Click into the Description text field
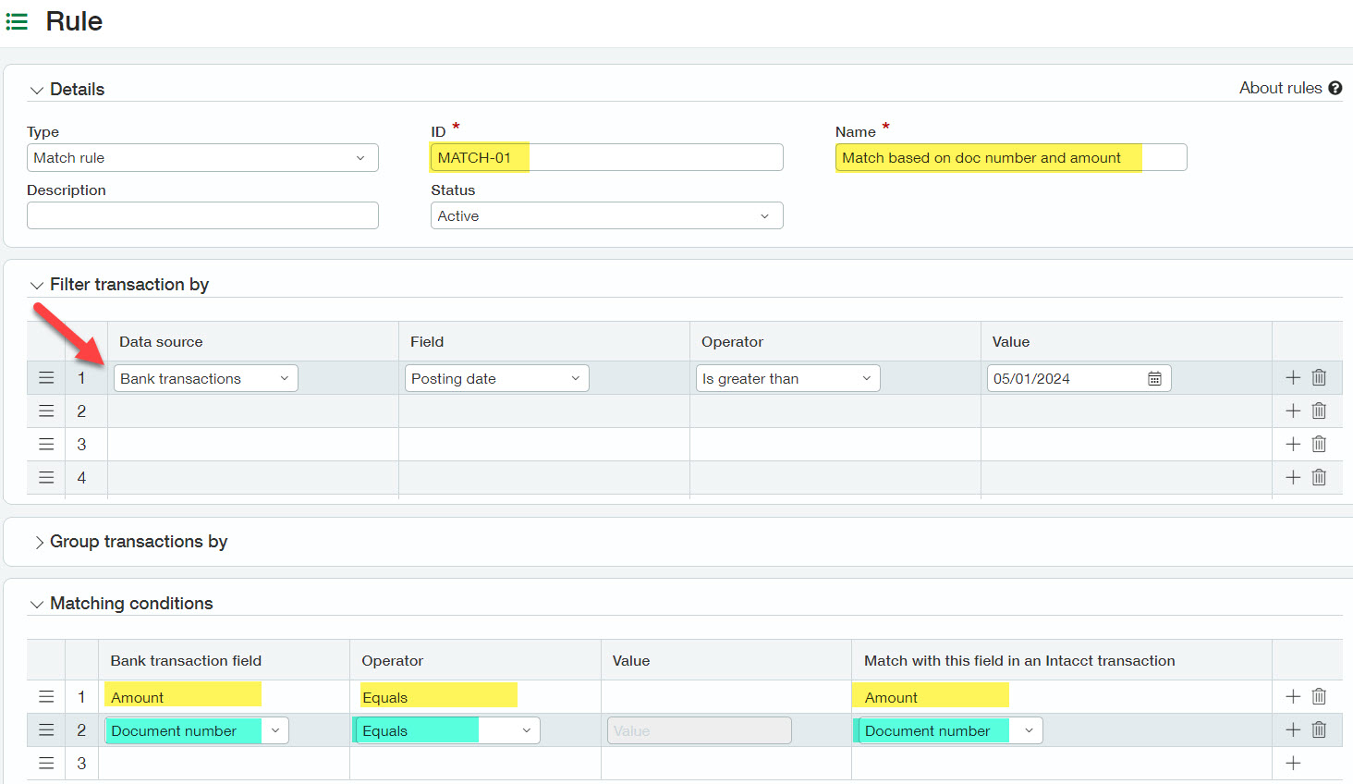The height and width of the screenshot is (784, 1353). tap(202, 216)
